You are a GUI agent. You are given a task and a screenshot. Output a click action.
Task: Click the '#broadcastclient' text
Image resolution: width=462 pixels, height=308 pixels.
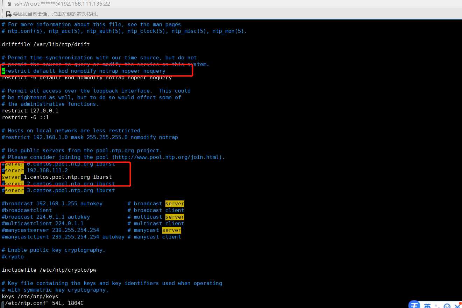point(27,210)
